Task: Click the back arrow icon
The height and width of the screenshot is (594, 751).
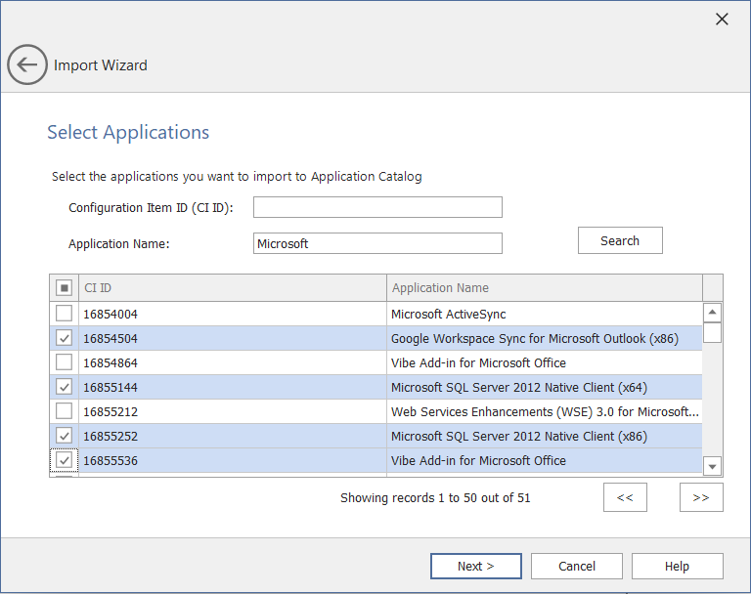Action: [x=26, y=65]
